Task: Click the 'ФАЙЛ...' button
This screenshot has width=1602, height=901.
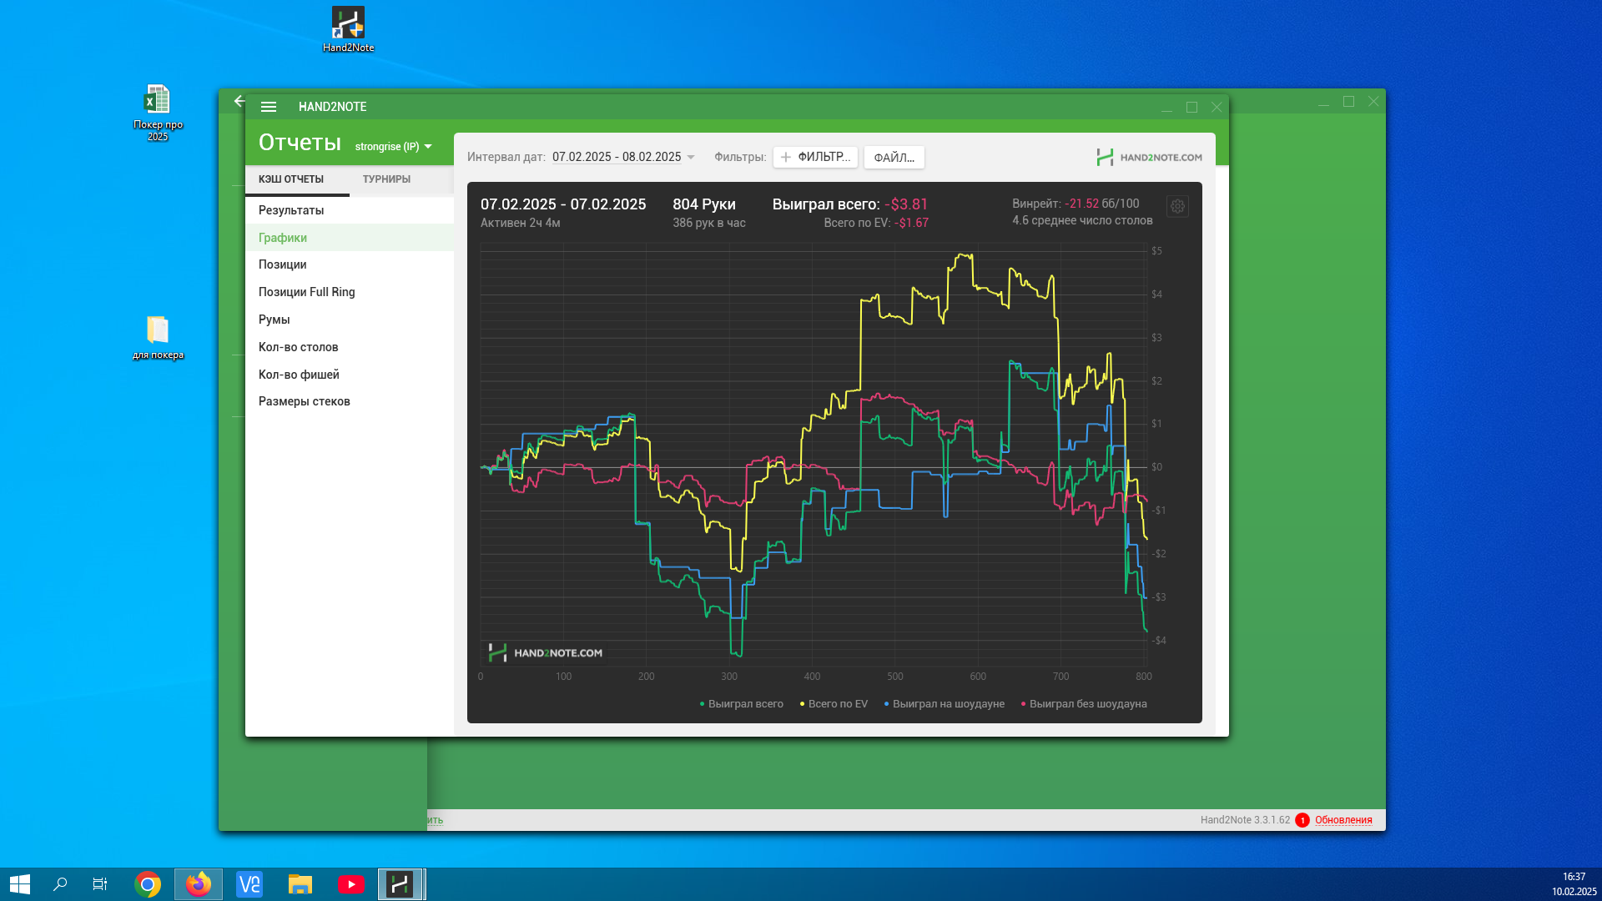Action: point(894,157)
